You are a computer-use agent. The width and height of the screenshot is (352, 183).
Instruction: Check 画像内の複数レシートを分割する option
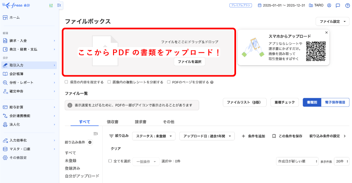109,82
